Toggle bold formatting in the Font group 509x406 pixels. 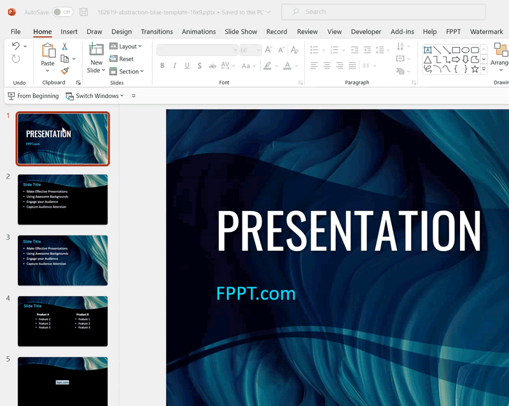162,65
